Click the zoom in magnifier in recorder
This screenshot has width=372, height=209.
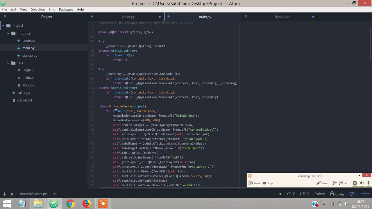335,183
